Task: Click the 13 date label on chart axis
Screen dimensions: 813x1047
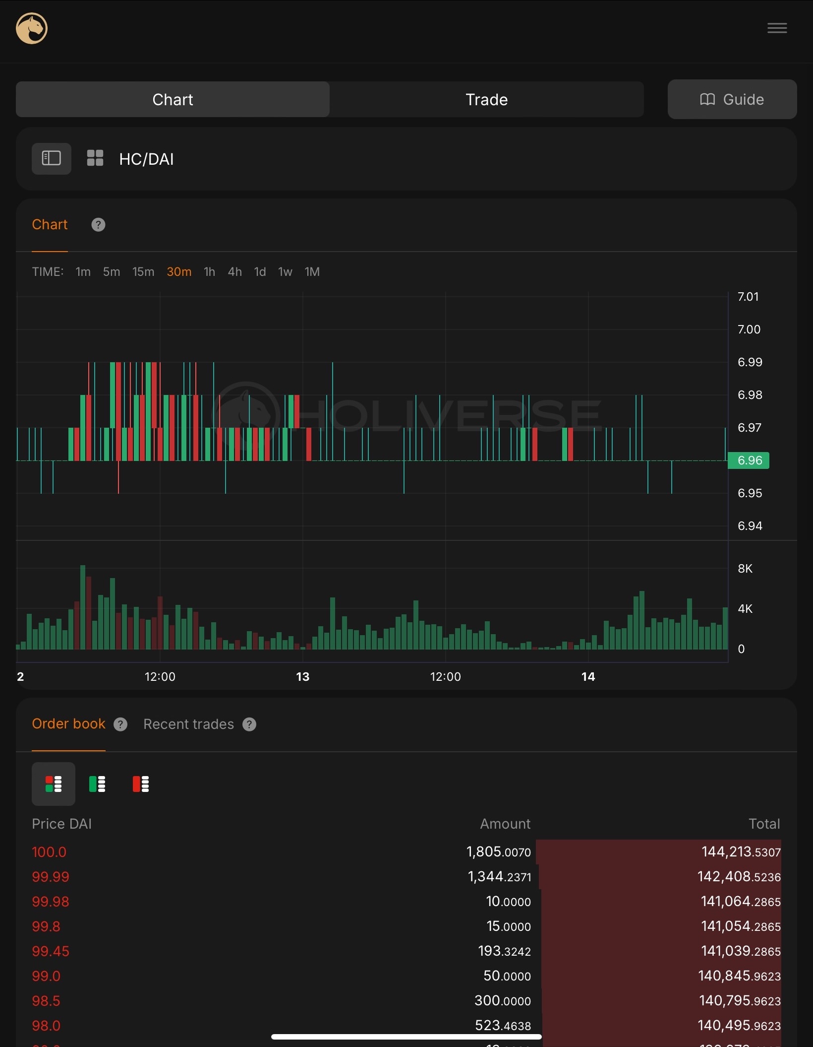Action: click(x=302, y=677)
